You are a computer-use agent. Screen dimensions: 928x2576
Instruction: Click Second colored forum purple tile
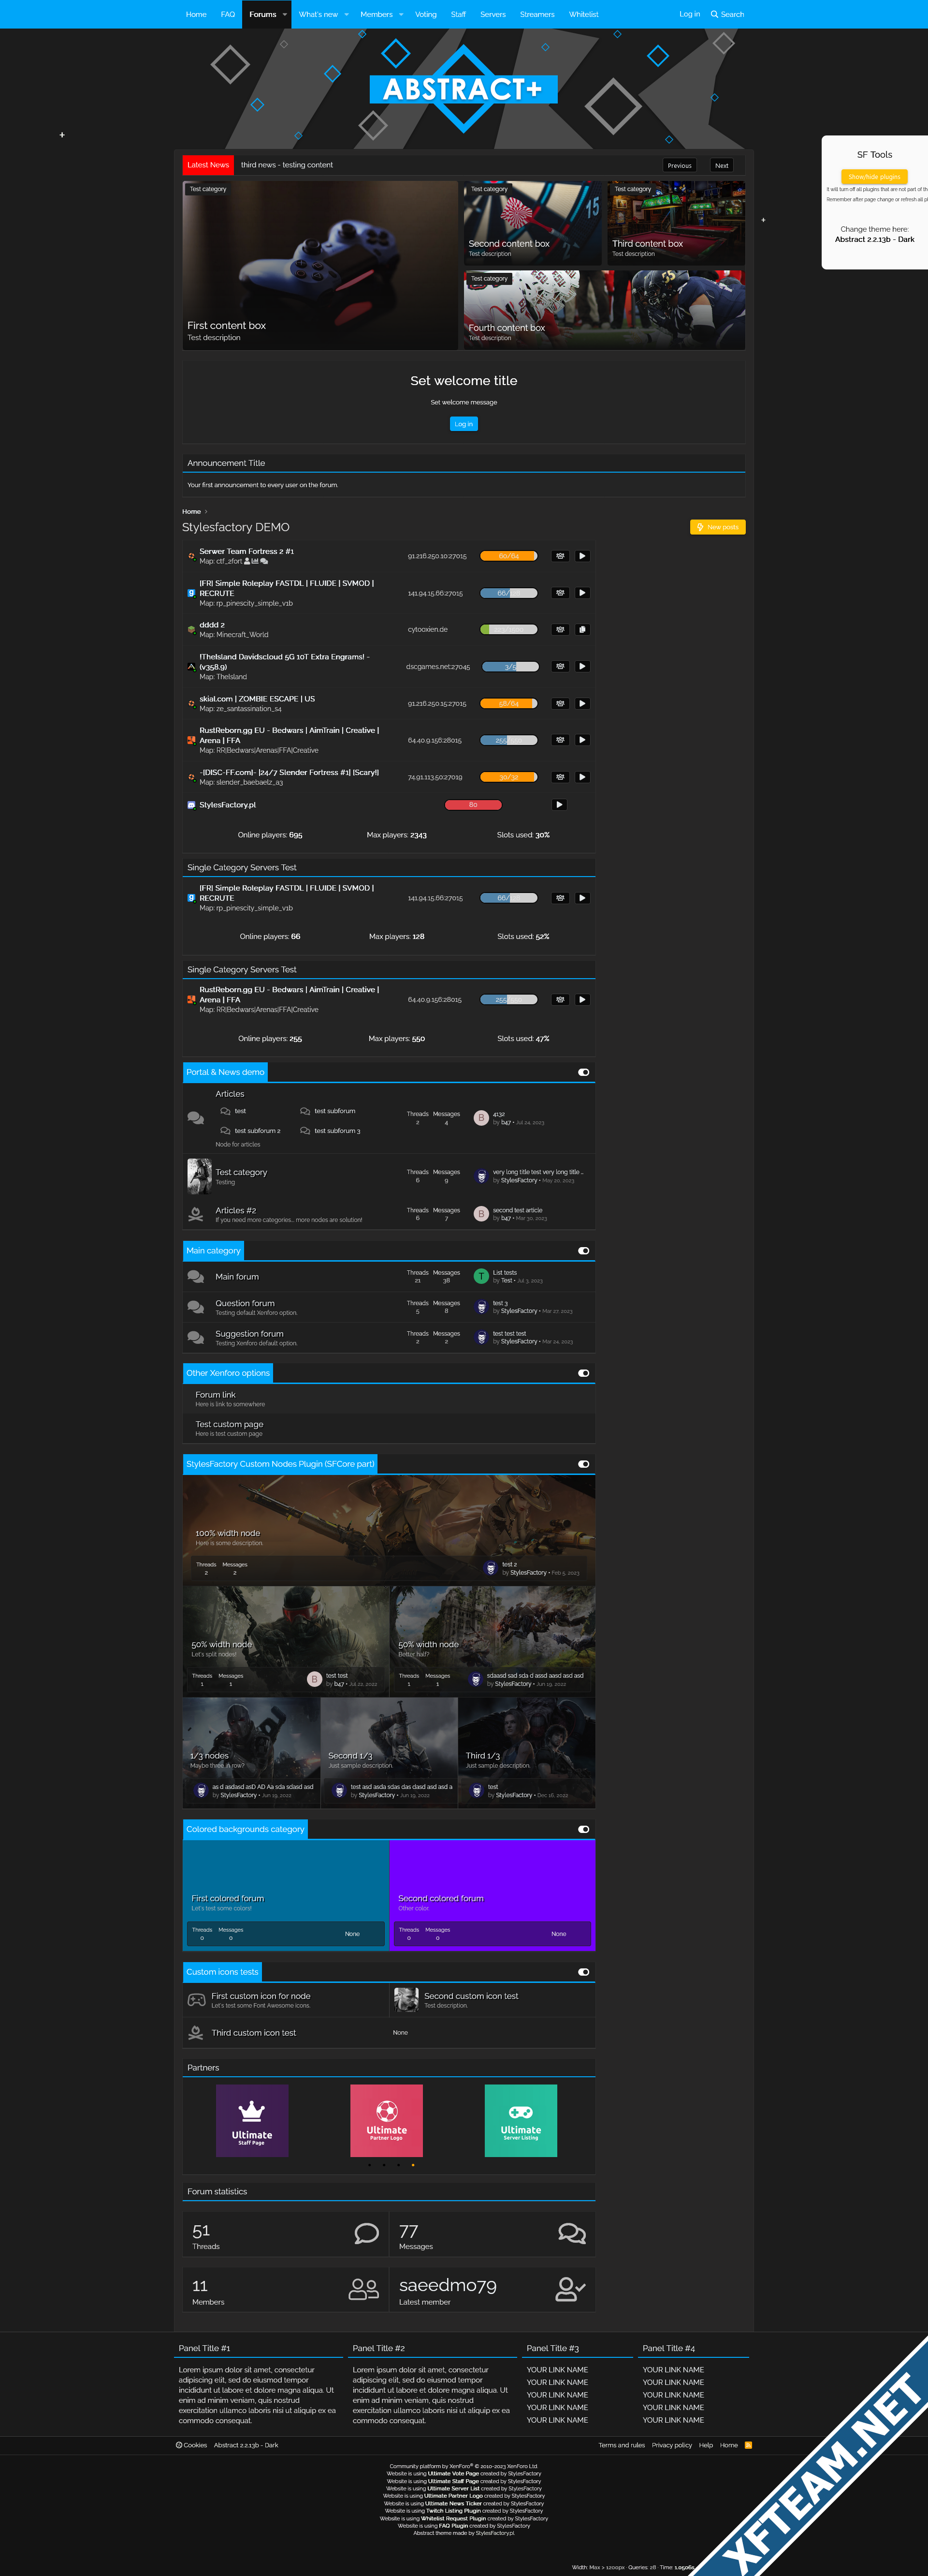493,1895
